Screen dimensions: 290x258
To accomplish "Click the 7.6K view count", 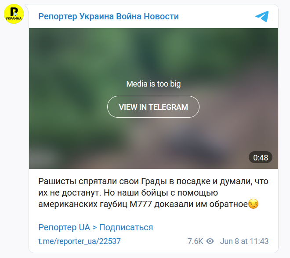I will pyautogui.click(x=195, y=241).
